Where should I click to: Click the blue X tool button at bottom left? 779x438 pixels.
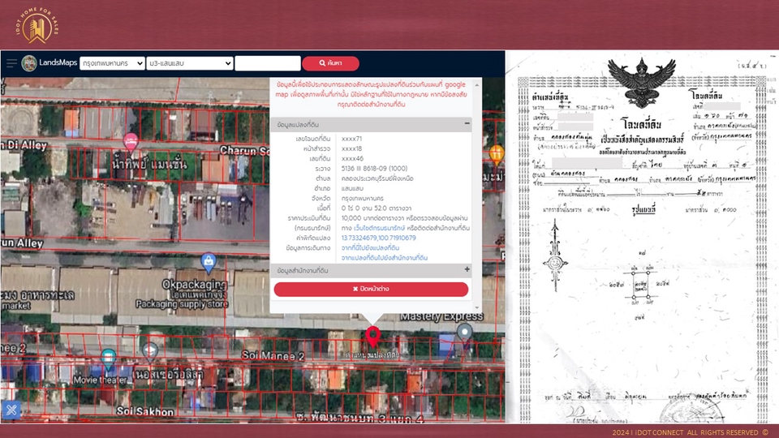click(11, 410)
